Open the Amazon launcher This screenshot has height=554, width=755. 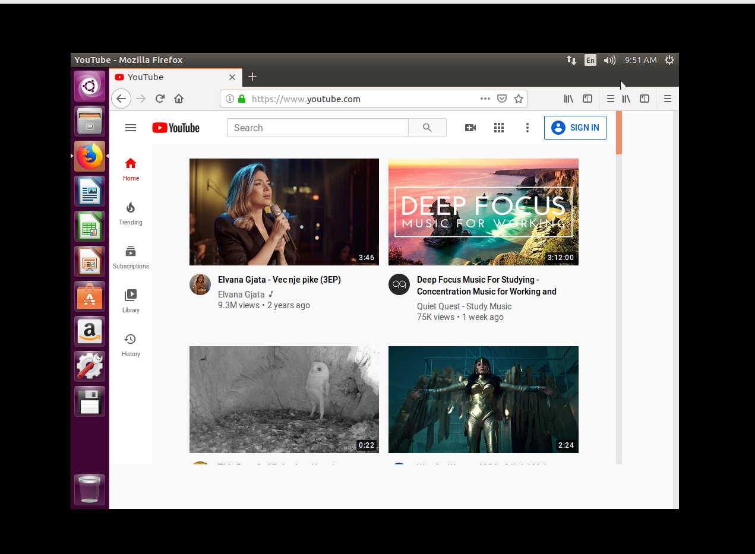tap(90, 331)
